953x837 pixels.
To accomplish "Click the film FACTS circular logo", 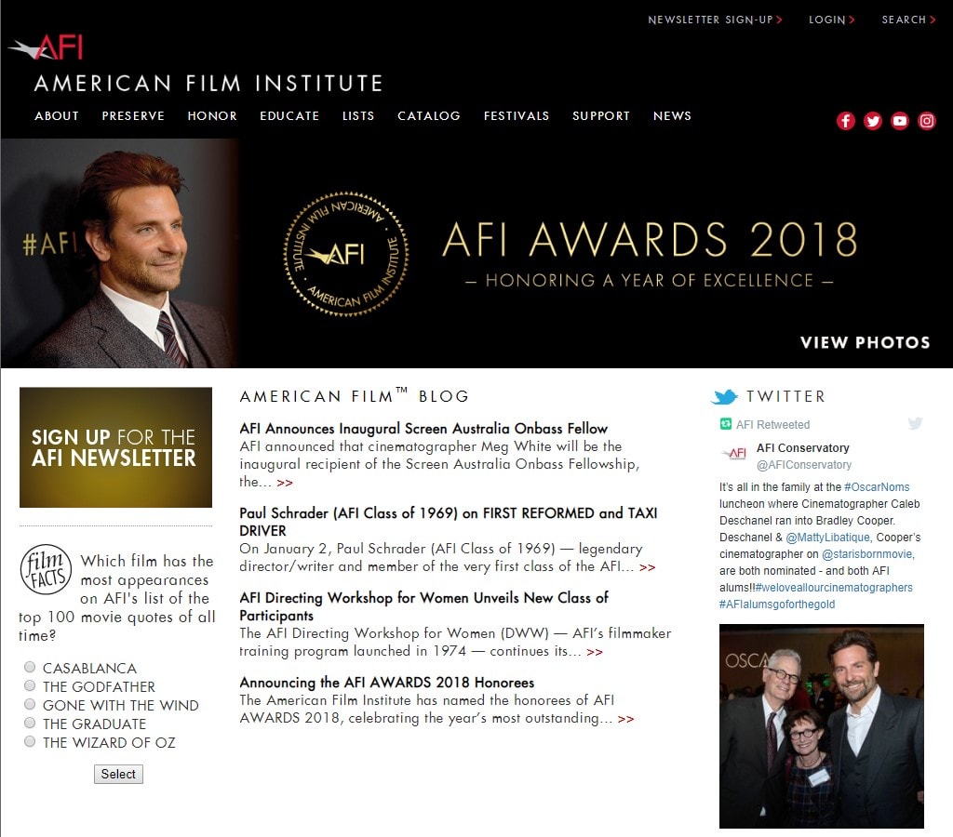I will (x=46, y=569).
